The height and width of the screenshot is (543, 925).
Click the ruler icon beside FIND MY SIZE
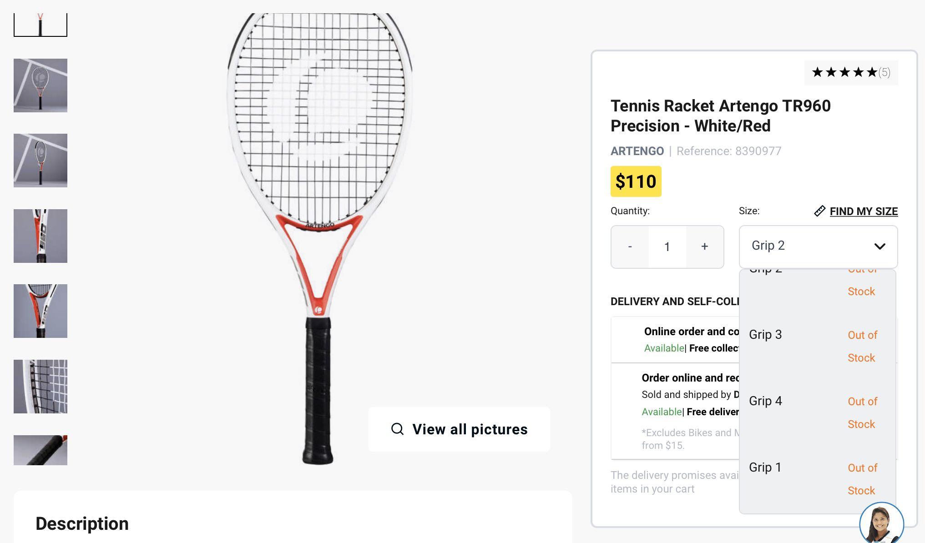[x=820, y=211]
